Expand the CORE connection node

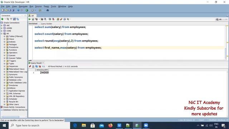[x=1, y=31]
